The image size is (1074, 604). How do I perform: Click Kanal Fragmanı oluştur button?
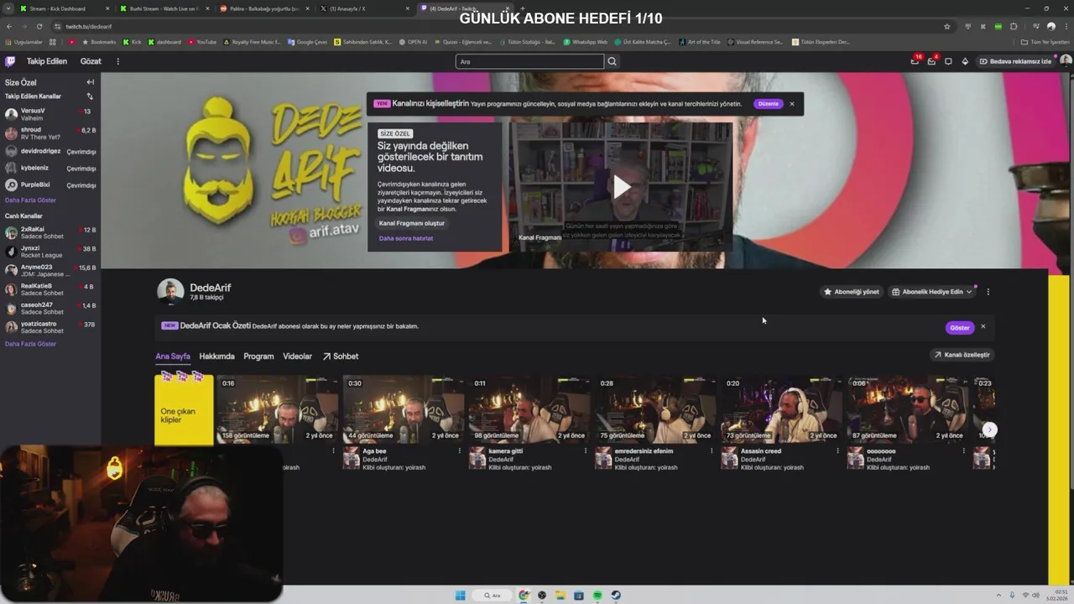(x=412, y=223)
